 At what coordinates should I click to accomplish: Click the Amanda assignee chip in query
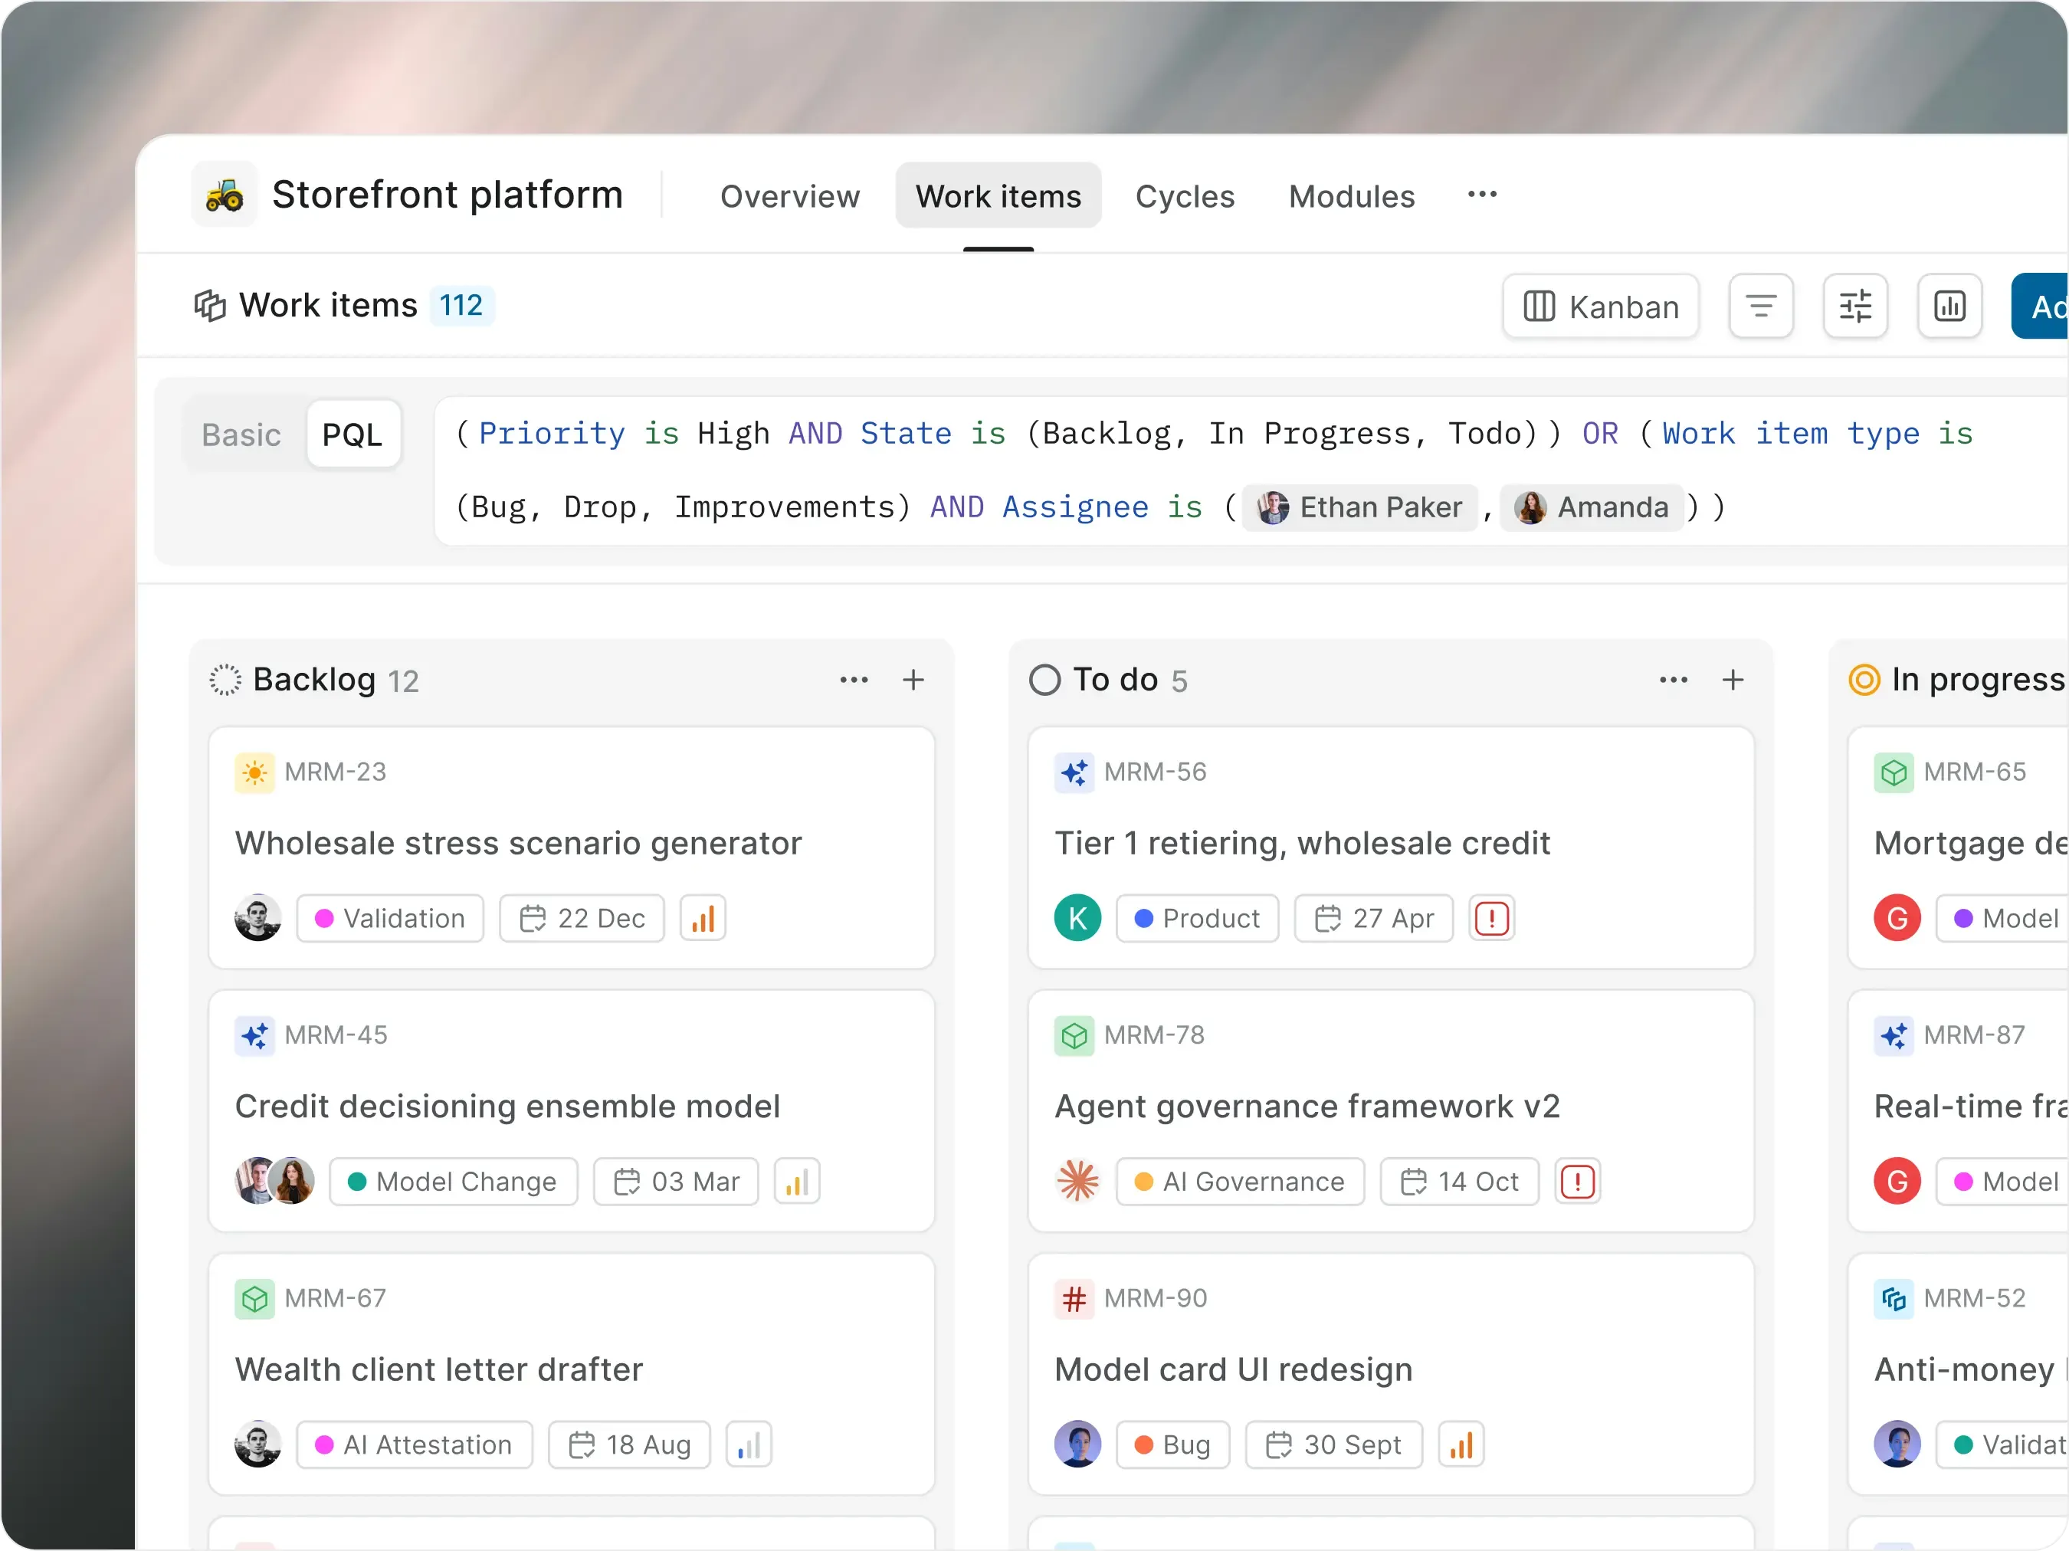click(1592, 508)
